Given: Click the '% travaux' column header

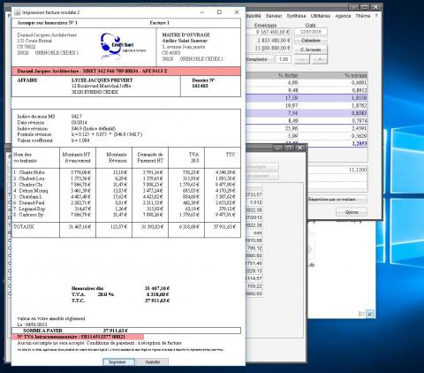Looking at the screenshot, I should click(333, 75).
